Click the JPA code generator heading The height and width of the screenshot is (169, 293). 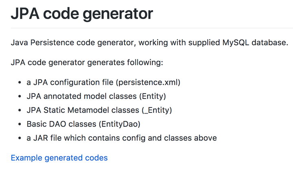pos(82,14)
